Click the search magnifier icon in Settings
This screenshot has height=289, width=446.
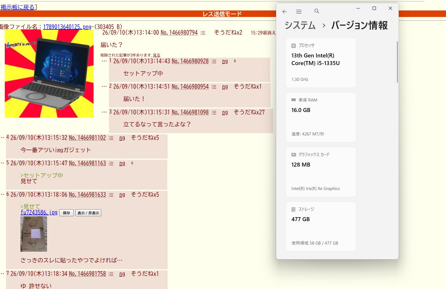317,11
